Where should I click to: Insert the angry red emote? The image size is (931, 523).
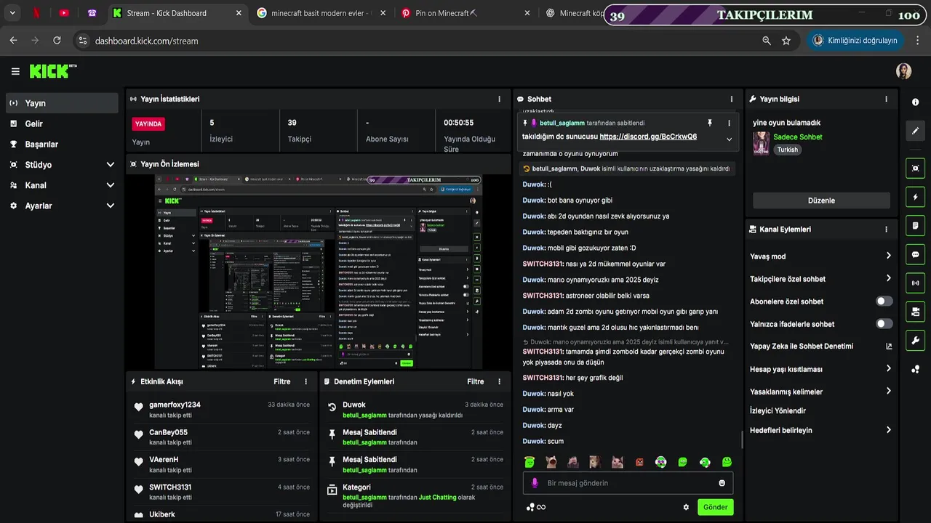point(639,462)
